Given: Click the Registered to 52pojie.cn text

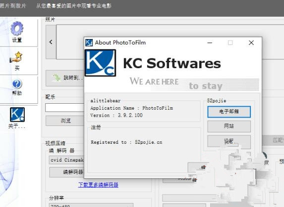Looking at the screenshot, I should (126, 142).
